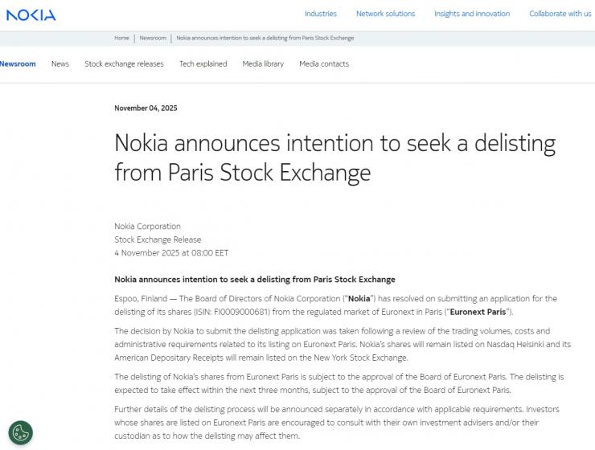The width and height of the screenshot is (595, 450).
Task: Select the Newsroom tab
Action: pos(18,63)
